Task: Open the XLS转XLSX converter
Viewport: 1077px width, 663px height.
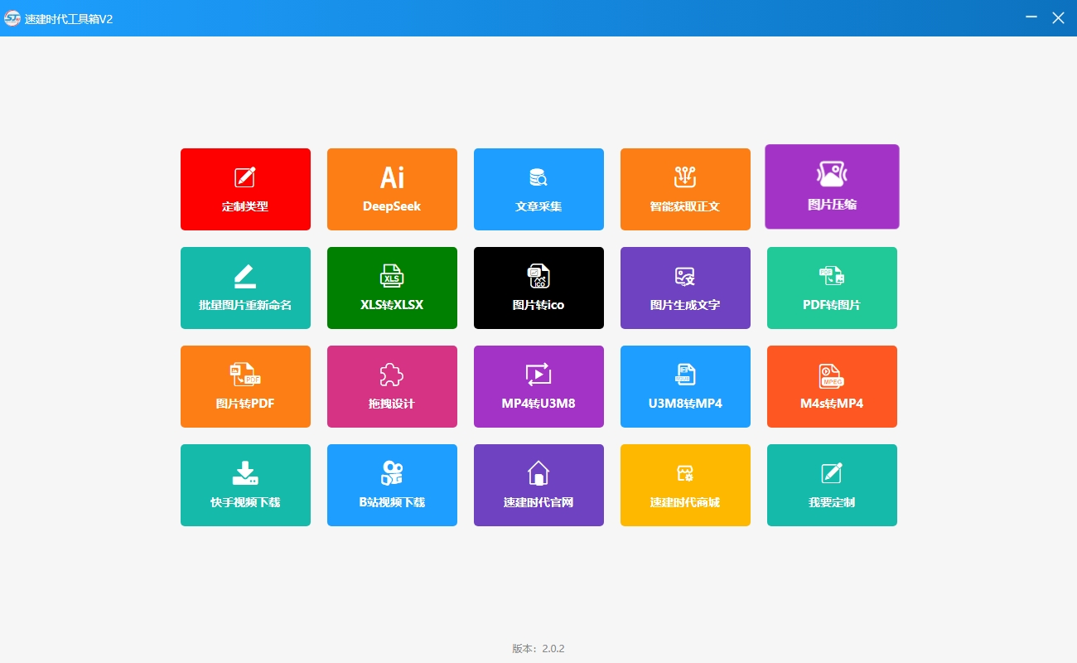Action: tap(392, 288)
